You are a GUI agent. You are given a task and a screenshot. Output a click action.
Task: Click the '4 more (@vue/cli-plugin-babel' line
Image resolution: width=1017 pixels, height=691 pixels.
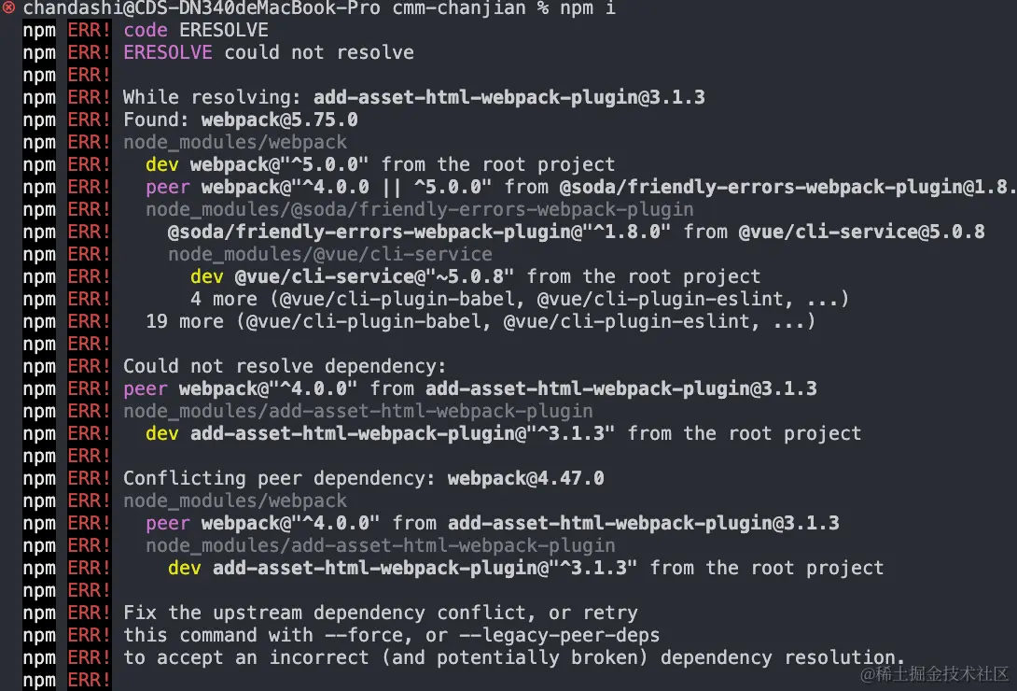520,299
